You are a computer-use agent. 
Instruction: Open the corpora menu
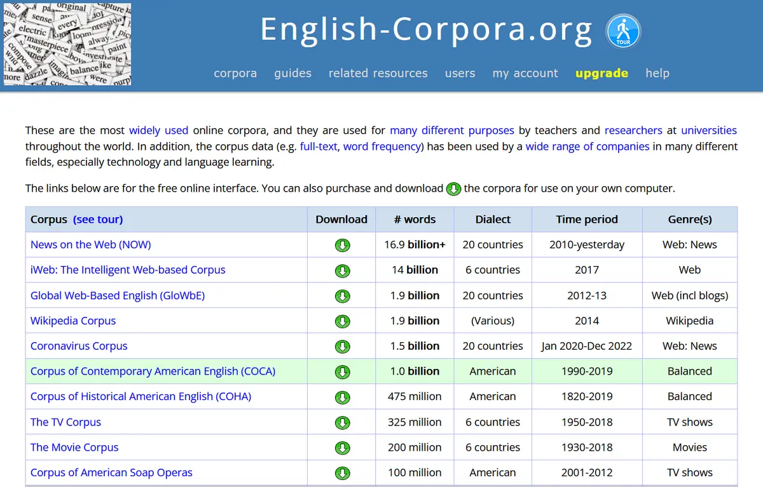point(235,73)
